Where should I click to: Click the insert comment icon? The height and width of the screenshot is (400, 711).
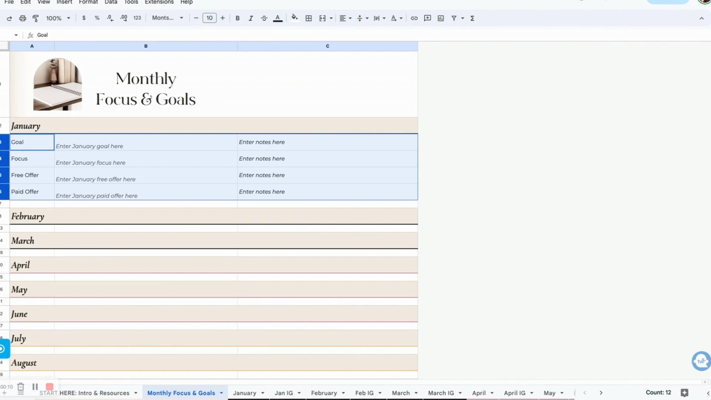427,18
